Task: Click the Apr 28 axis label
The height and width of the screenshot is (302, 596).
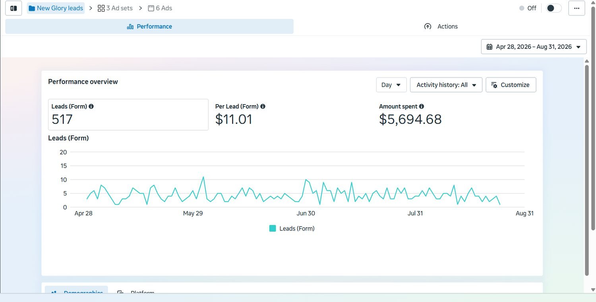Action: pos(83,213)
